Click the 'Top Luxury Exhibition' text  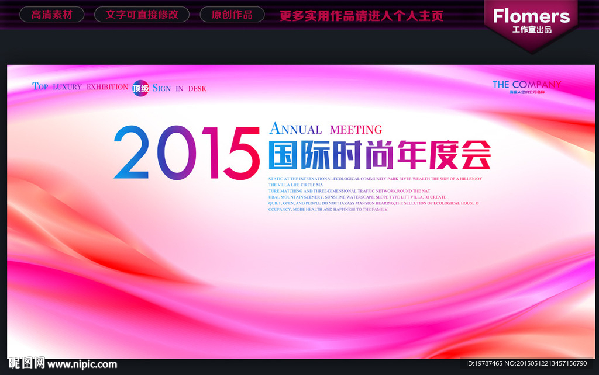[x=80, y=86]
